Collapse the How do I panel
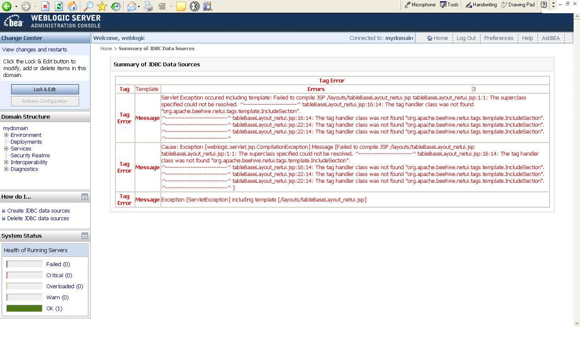580x355 pixels. 85,197
